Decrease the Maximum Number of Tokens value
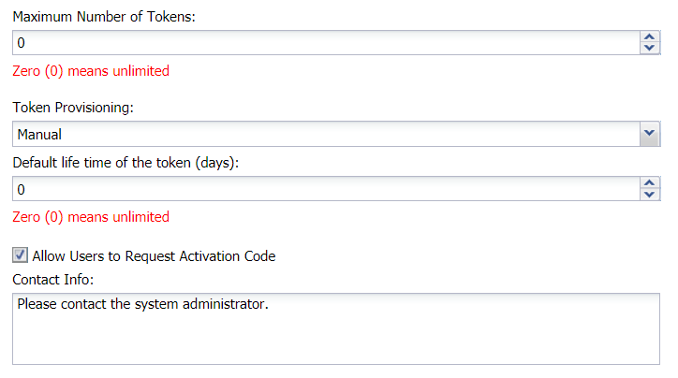The image size is (678, 378). tap(650, 49)
